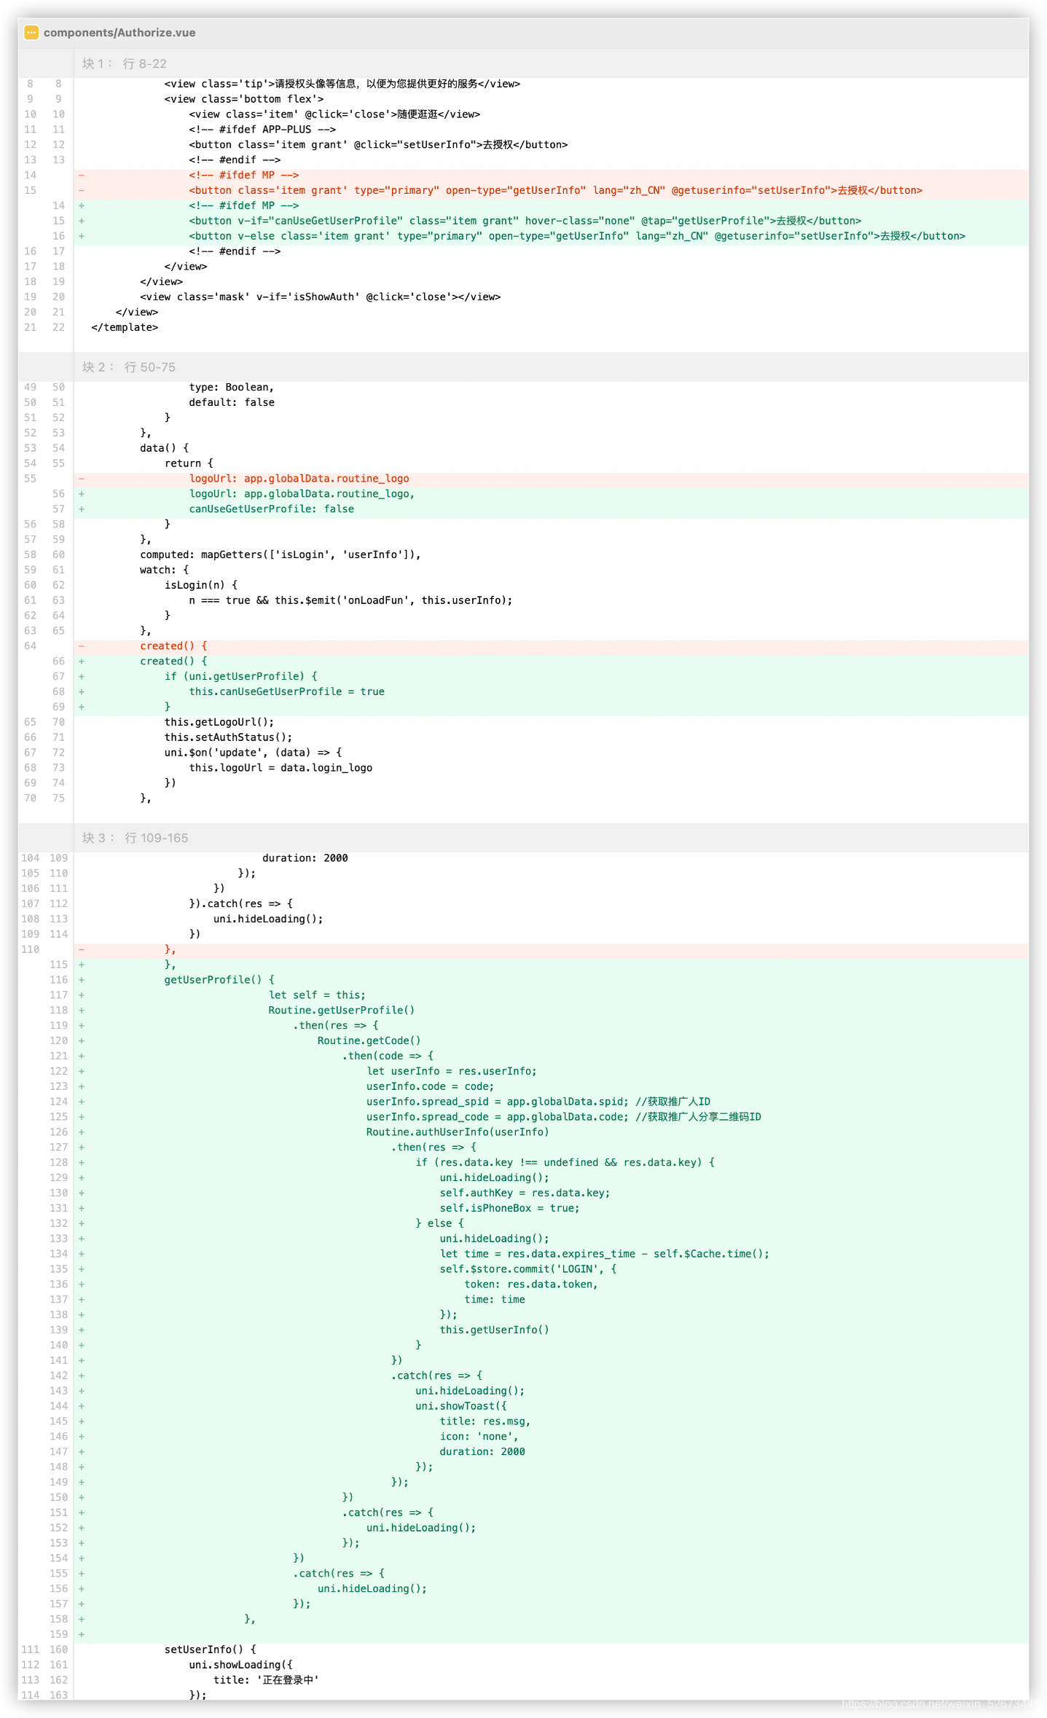Image resolution: width=1047 pixels, height=1718 pixels.
Task: Click the type: Boolean line
Action: click(x=232, y=388)
